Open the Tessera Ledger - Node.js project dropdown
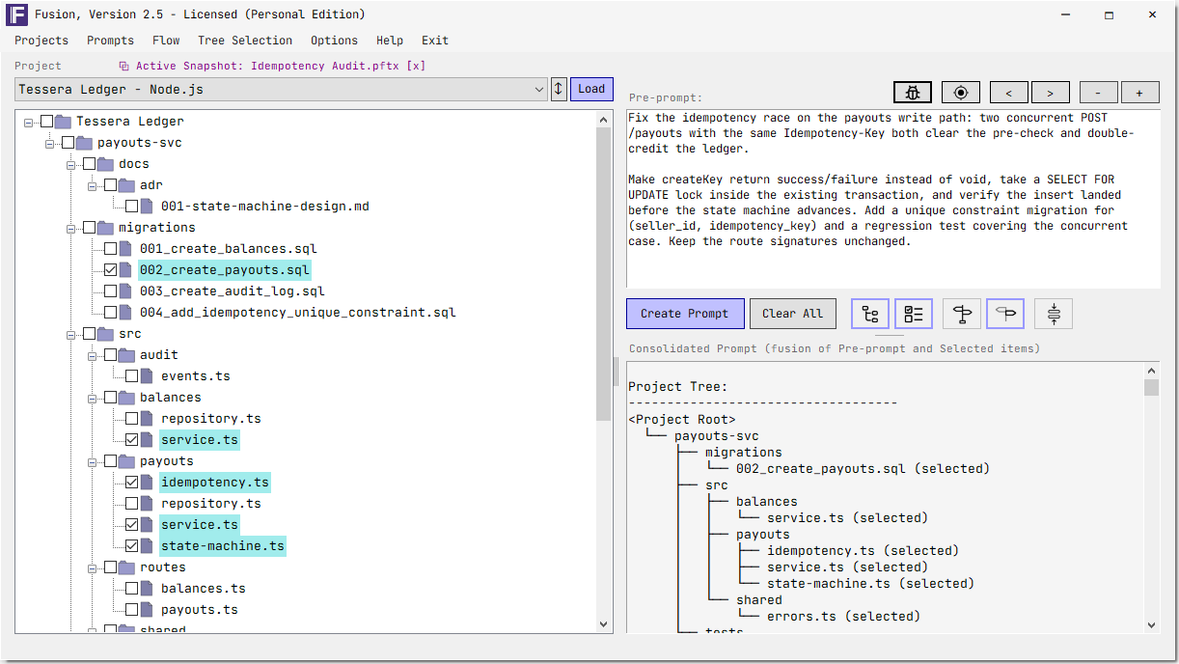Viewport: 1179px width, 664px height. tap(282, 90)
